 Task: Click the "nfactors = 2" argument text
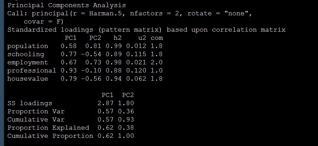[154, 14]
